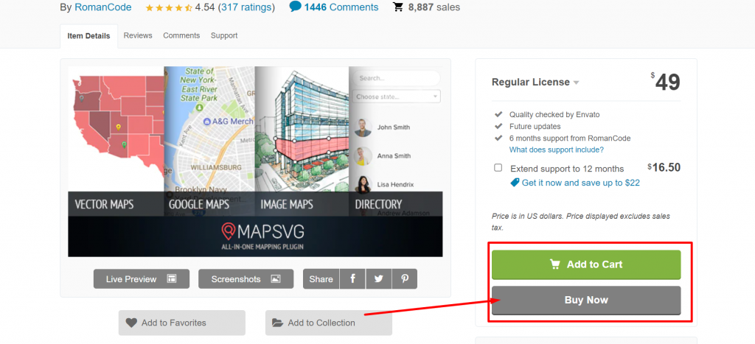Open the Comments tab
Screen dimensions: 755x344
click(181, 35)
